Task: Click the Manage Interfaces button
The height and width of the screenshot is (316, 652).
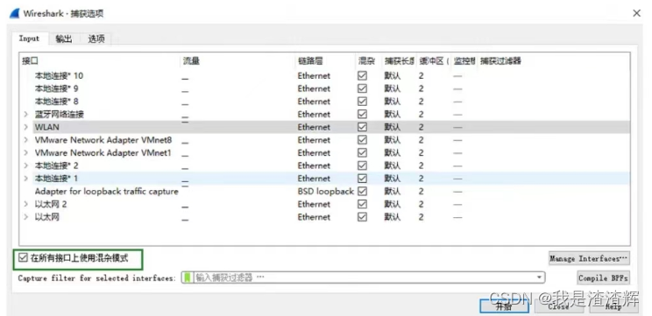Action: tap(589, 258)
